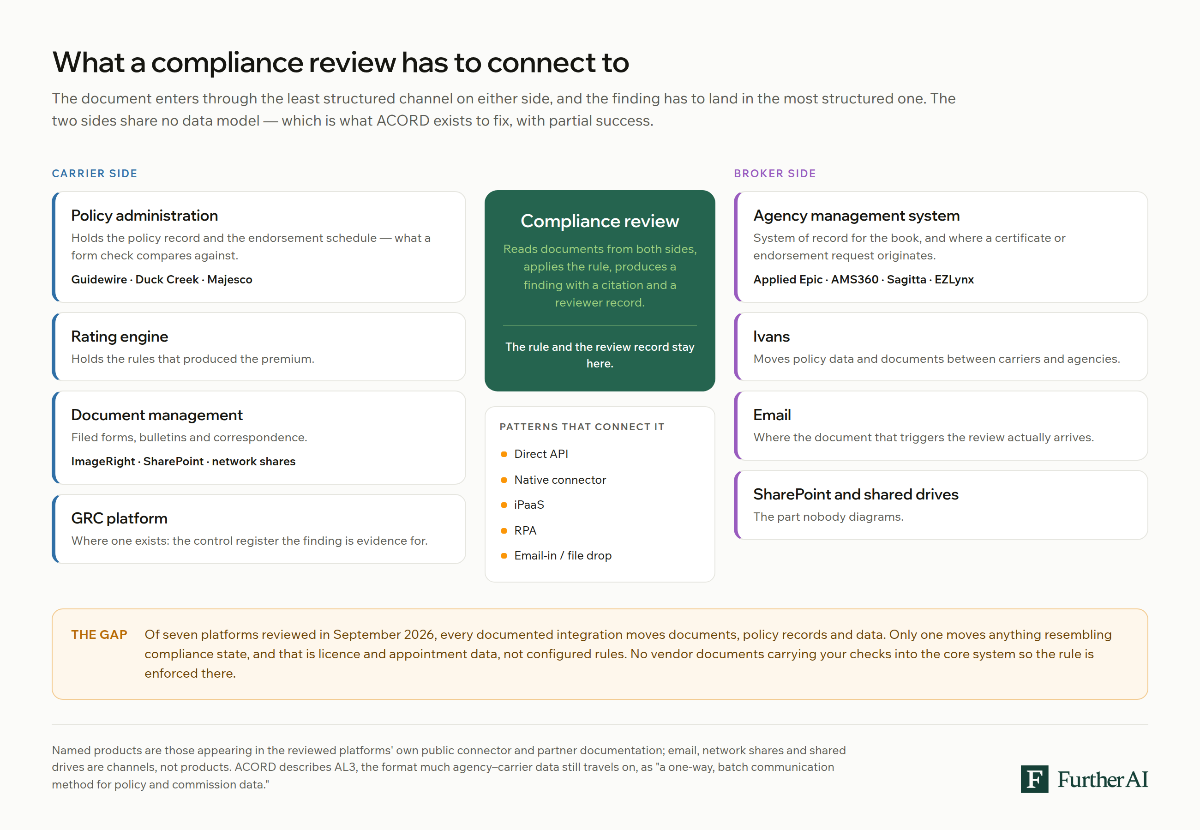The width and height of the screenshot is (1200, 830).
Task: Select the SharePoint and shared drives heading
Action: click(856, 494)
